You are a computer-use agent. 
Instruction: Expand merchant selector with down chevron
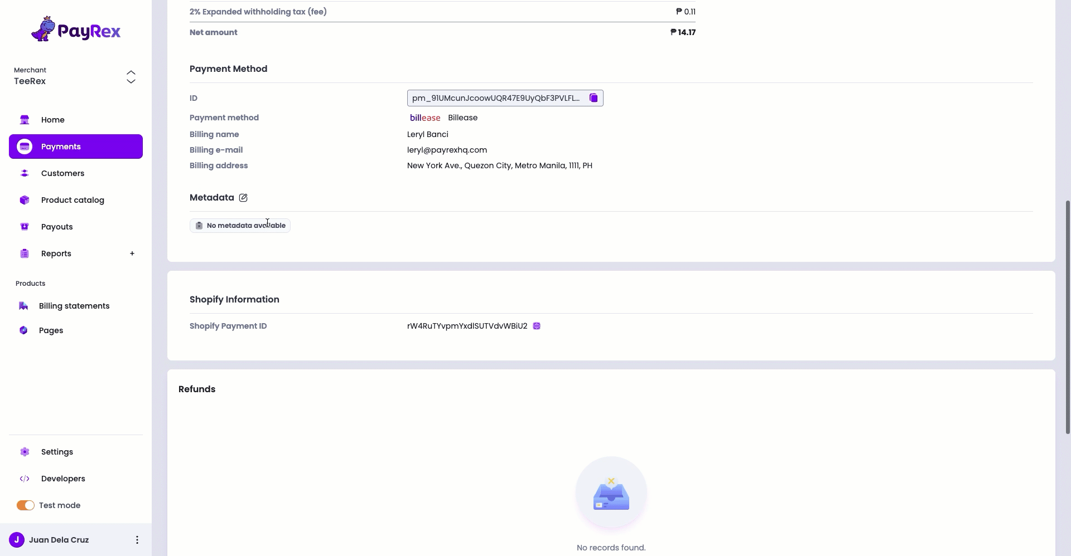(131, 82)
